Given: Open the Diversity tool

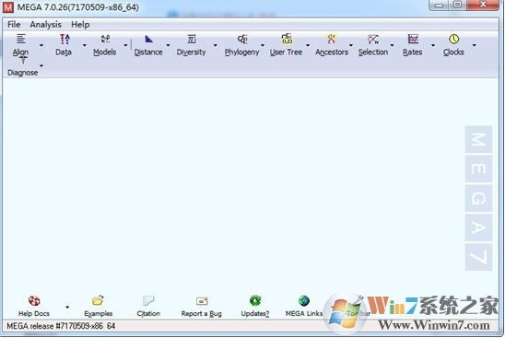Looking at the screenshot, I should point(191,45).
